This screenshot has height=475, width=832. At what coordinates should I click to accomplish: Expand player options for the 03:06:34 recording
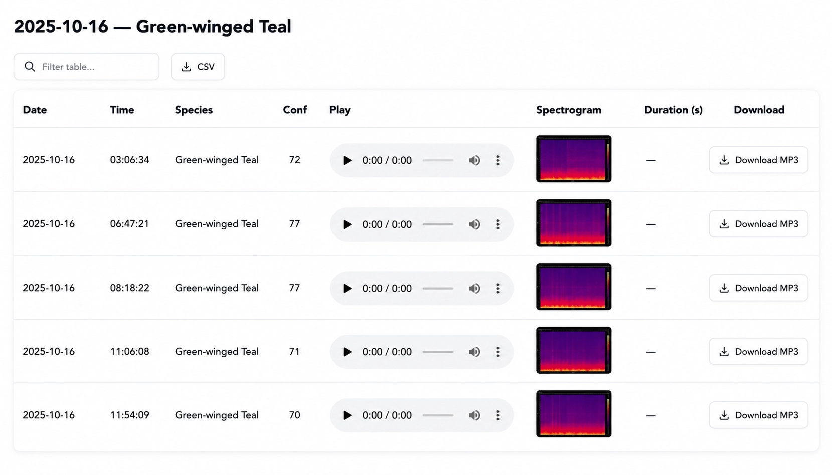[497, 160]
